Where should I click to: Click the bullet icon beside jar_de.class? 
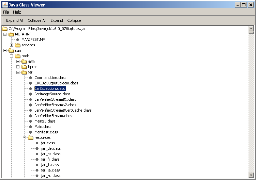tap(37, 149)
